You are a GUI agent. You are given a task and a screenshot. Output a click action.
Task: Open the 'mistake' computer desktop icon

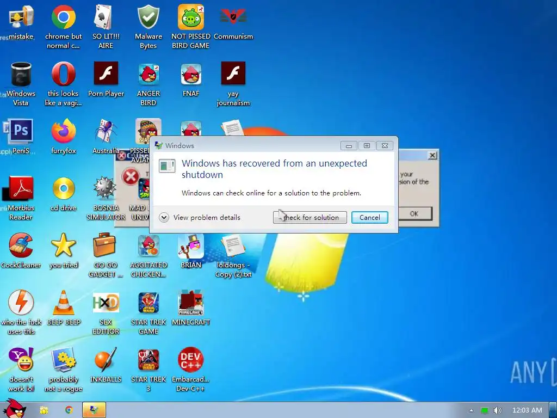pos(21,17)
